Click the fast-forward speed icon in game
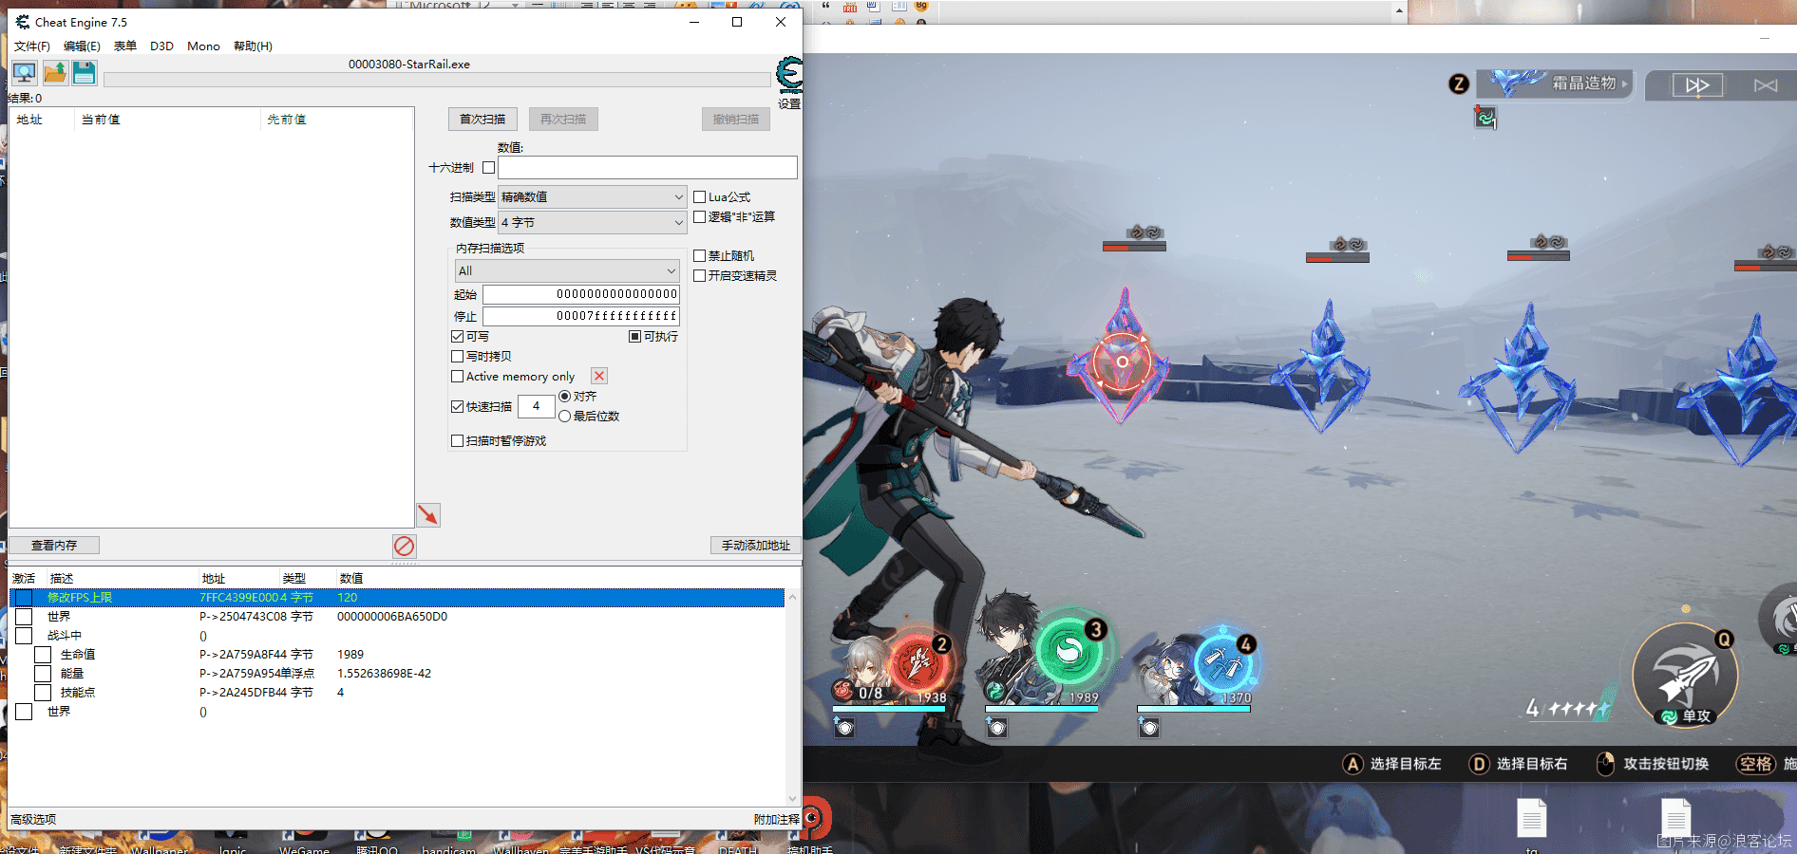Image resolution: width=1797 pixels, height=854 pixels. 1697,85
